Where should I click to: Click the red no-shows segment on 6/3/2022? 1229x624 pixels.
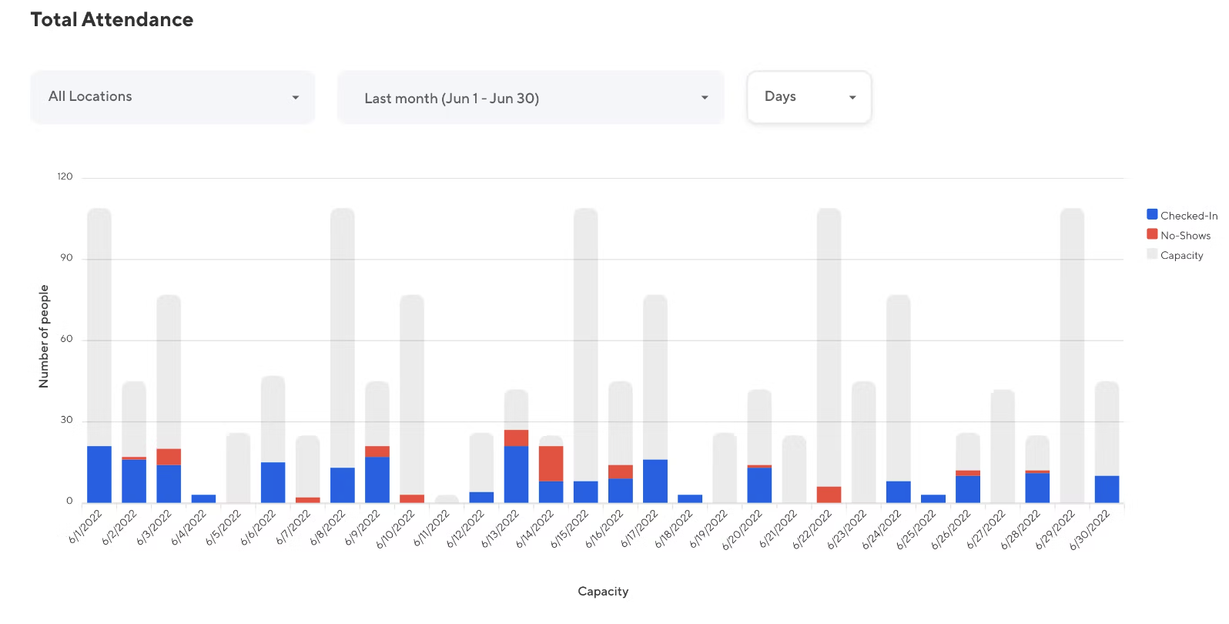point(169,456)
